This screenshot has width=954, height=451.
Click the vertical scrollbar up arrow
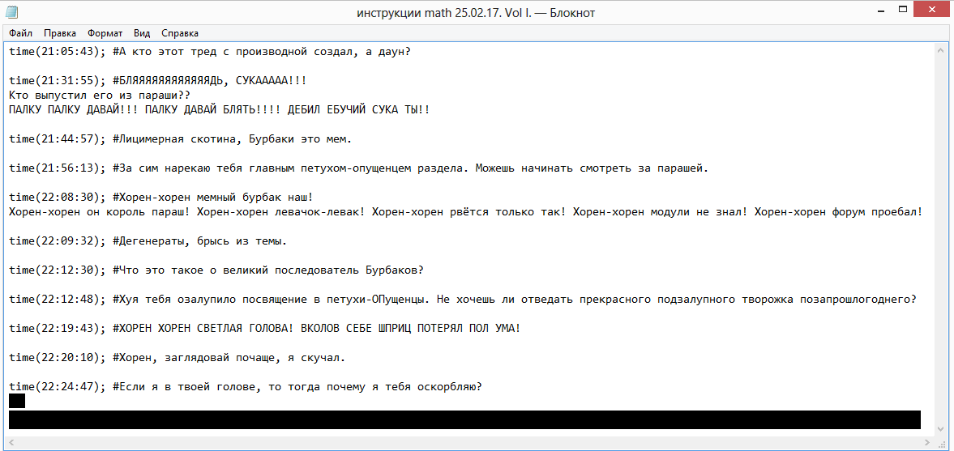pyautogui.click(x=942, y=49)
